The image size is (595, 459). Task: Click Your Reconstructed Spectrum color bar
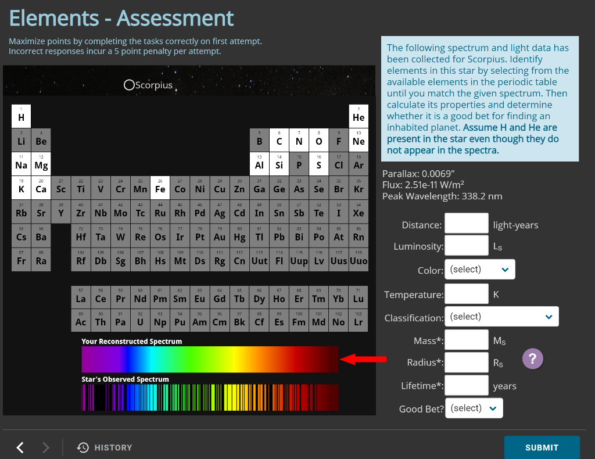(x=209, y=359)
